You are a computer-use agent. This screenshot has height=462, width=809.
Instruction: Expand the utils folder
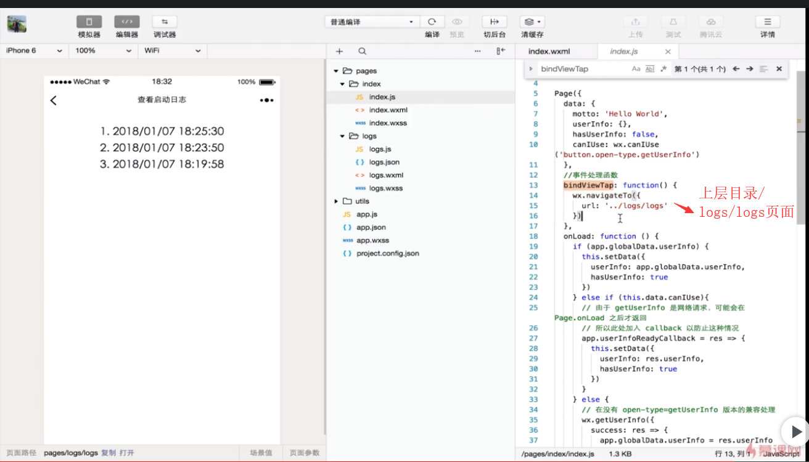point(335,201)
